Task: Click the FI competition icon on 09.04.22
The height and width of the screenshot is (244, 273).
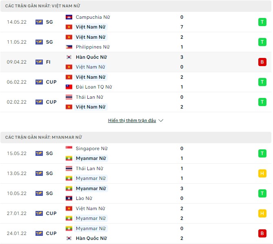Action: 39,62
